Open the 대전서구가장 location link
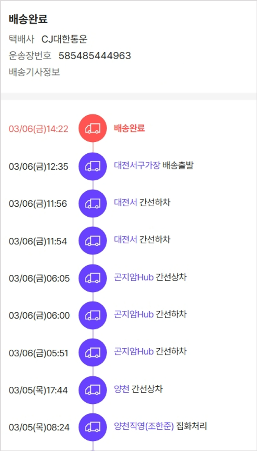 137,166
